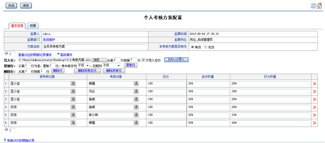Image resolution: width=325 pixels, height=143 pixels.
Task: Click the home icon at top right
Action: 319,6
